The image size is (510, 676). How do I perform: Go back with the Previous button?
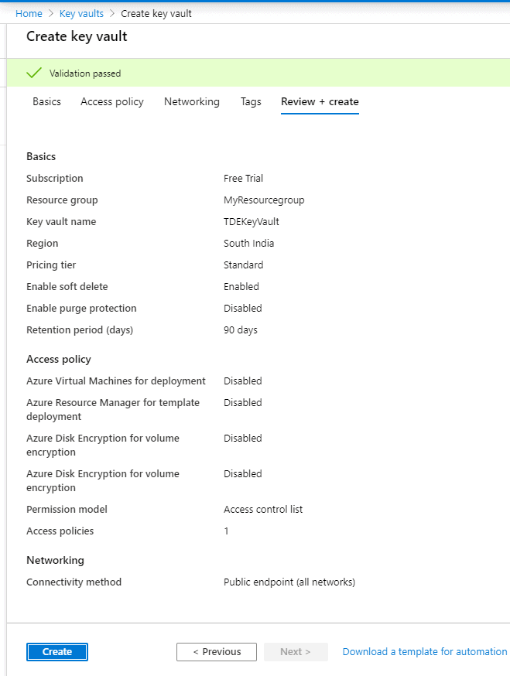217,652
